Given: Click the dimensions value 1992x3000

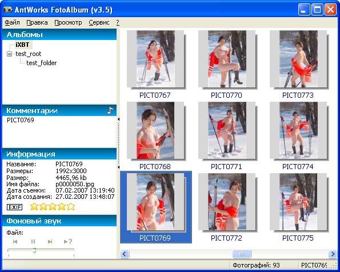Looking at the screenshot, I should [71, 171].
